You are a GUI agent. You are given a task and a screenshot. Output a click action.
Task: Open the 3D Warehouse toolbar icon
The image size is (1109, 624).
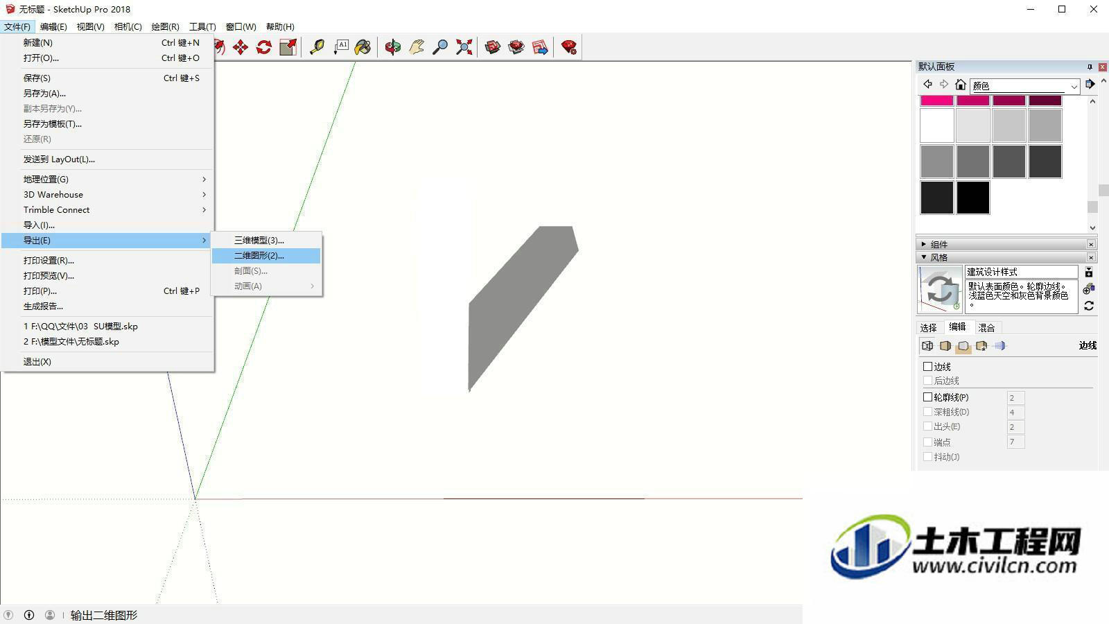coord(493,47)
